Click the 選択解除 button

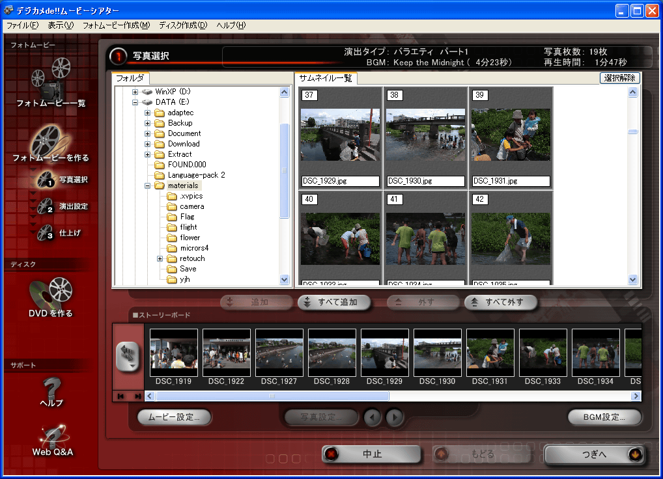click(x=619, y=77)
